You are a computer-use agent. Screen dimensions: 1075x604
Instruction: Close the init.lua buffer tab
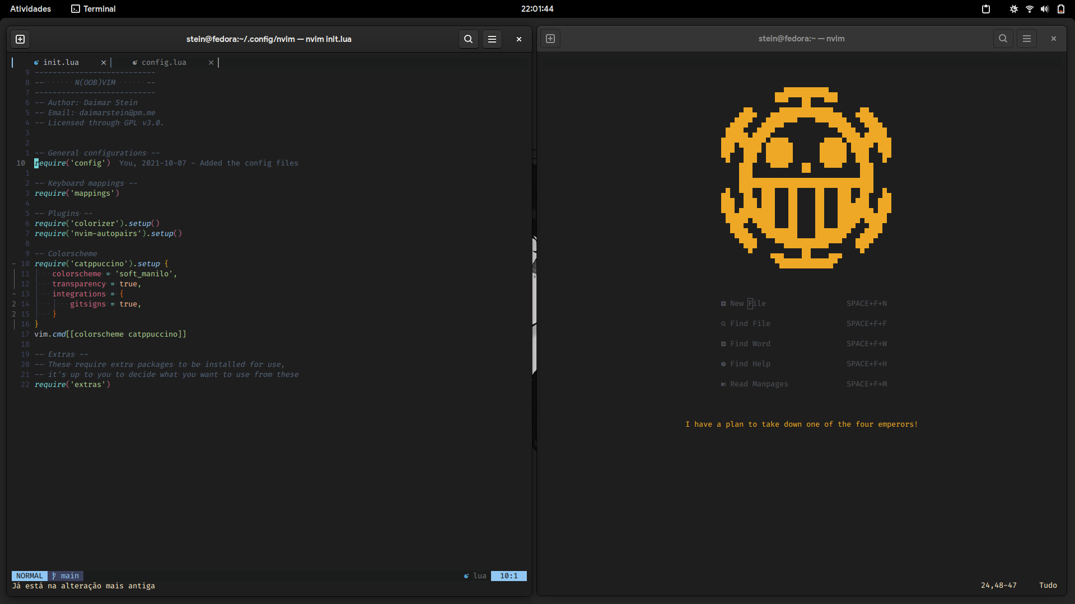104,63
